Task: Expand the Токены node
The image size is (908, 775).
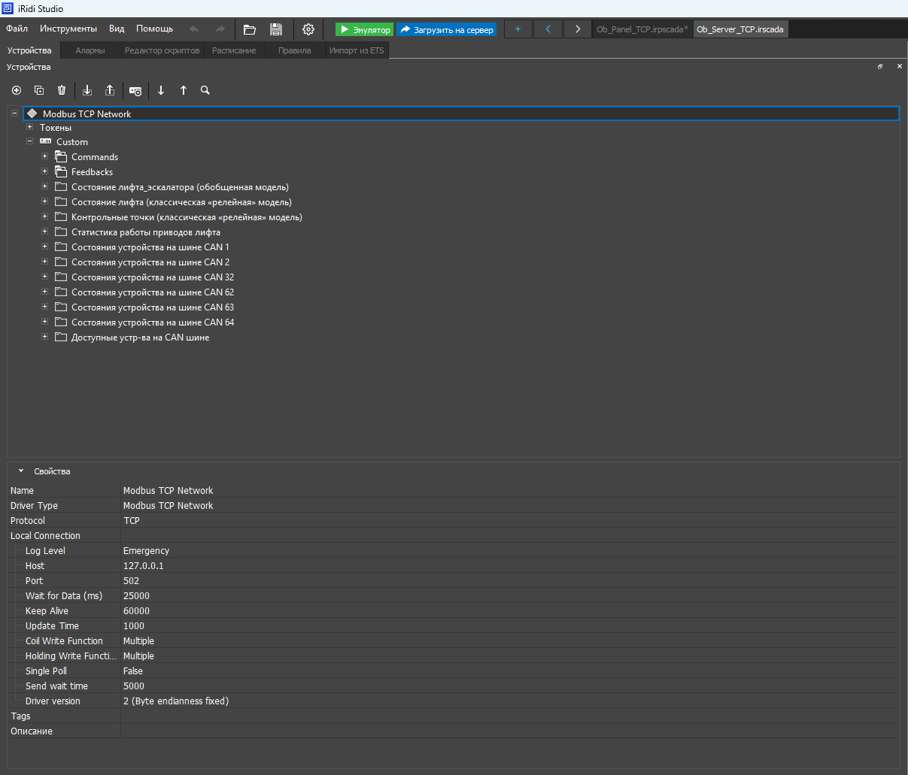Action: [x=29, y=127]
